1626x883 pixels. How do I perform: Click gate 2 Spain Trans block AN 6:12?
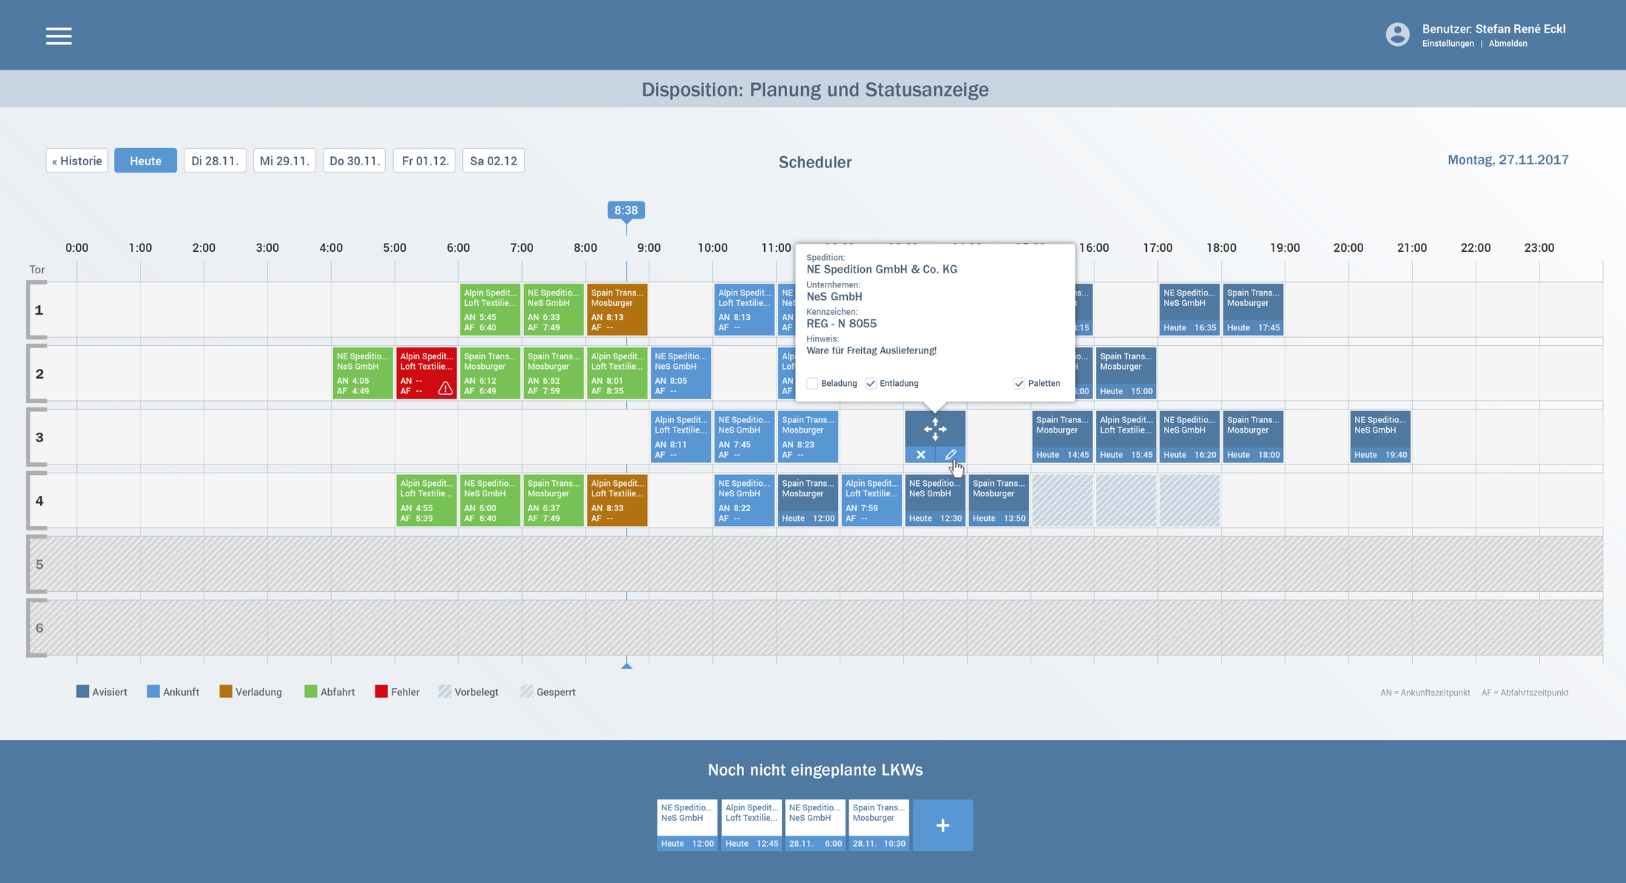tap(490, 373)
